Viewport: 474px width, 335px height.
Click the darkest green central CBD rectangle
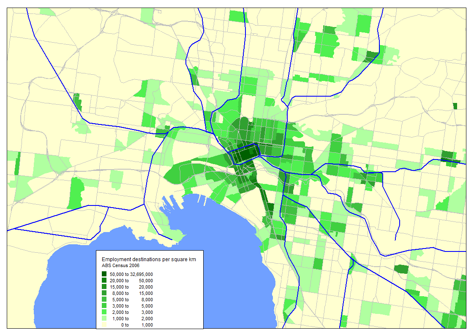[245, 153]
